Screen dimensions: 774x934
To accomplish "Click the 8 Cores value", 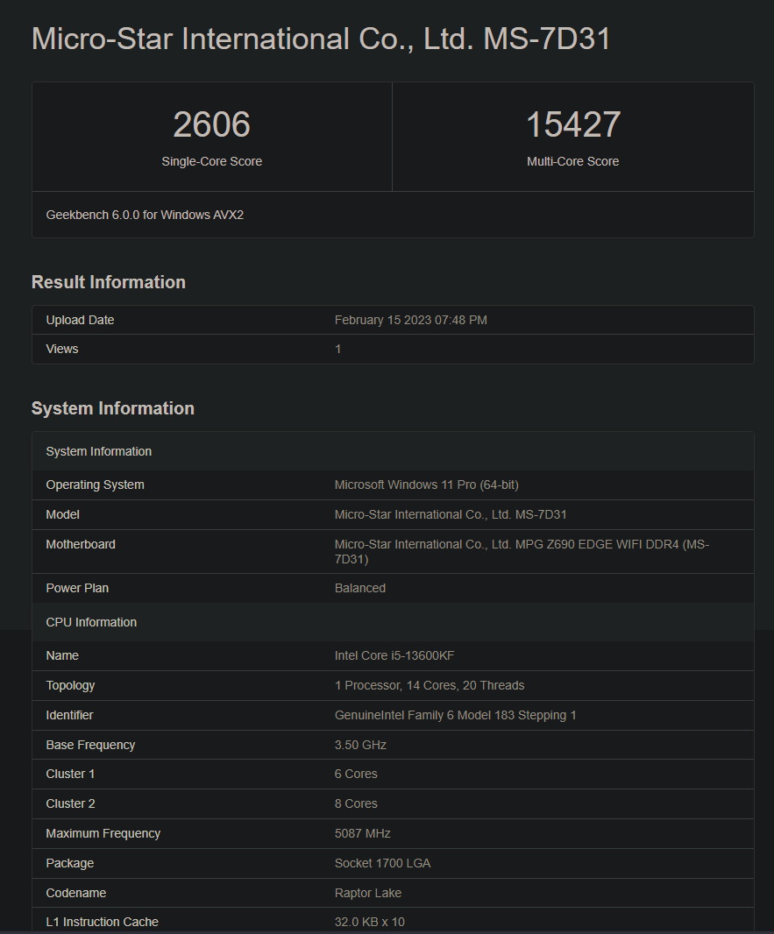I will click(x=356, y=804).
